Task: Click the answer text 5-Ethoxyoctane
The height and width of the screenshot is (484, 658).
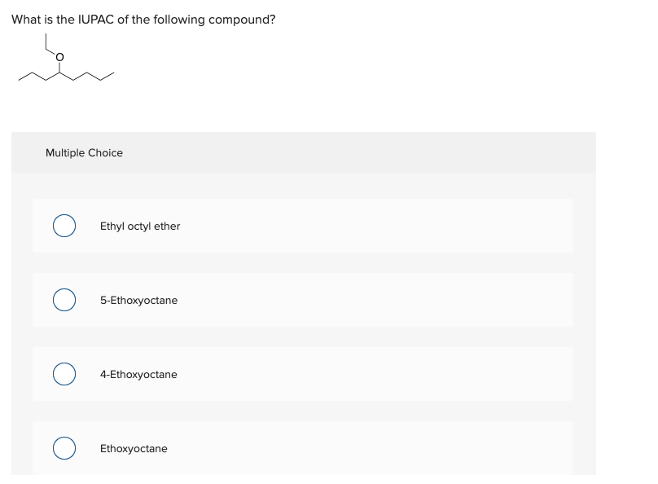Action: pos(138,300)
